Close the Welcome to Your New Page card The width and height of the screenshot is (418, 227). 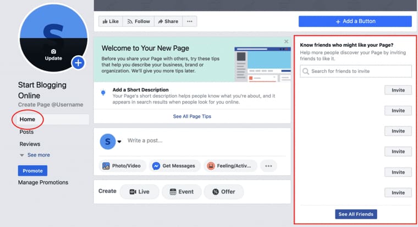pyautogui.click(x=286, y=41)
